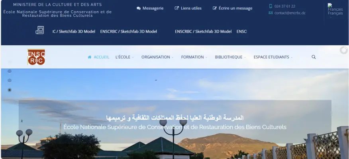Click the Liens utiles external-link icon

coord(177,8)
